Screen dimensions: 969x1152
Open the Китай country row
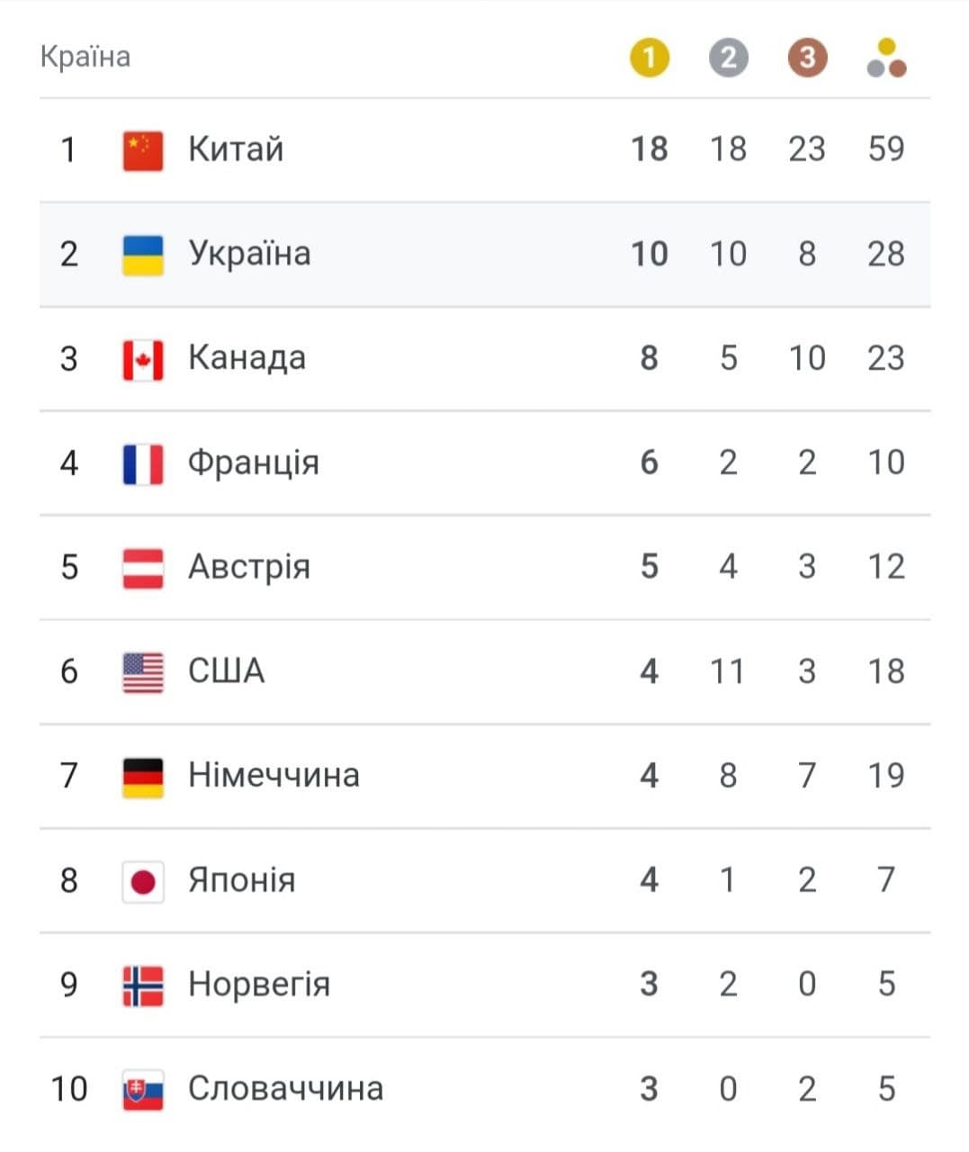(x=485, y=150)
